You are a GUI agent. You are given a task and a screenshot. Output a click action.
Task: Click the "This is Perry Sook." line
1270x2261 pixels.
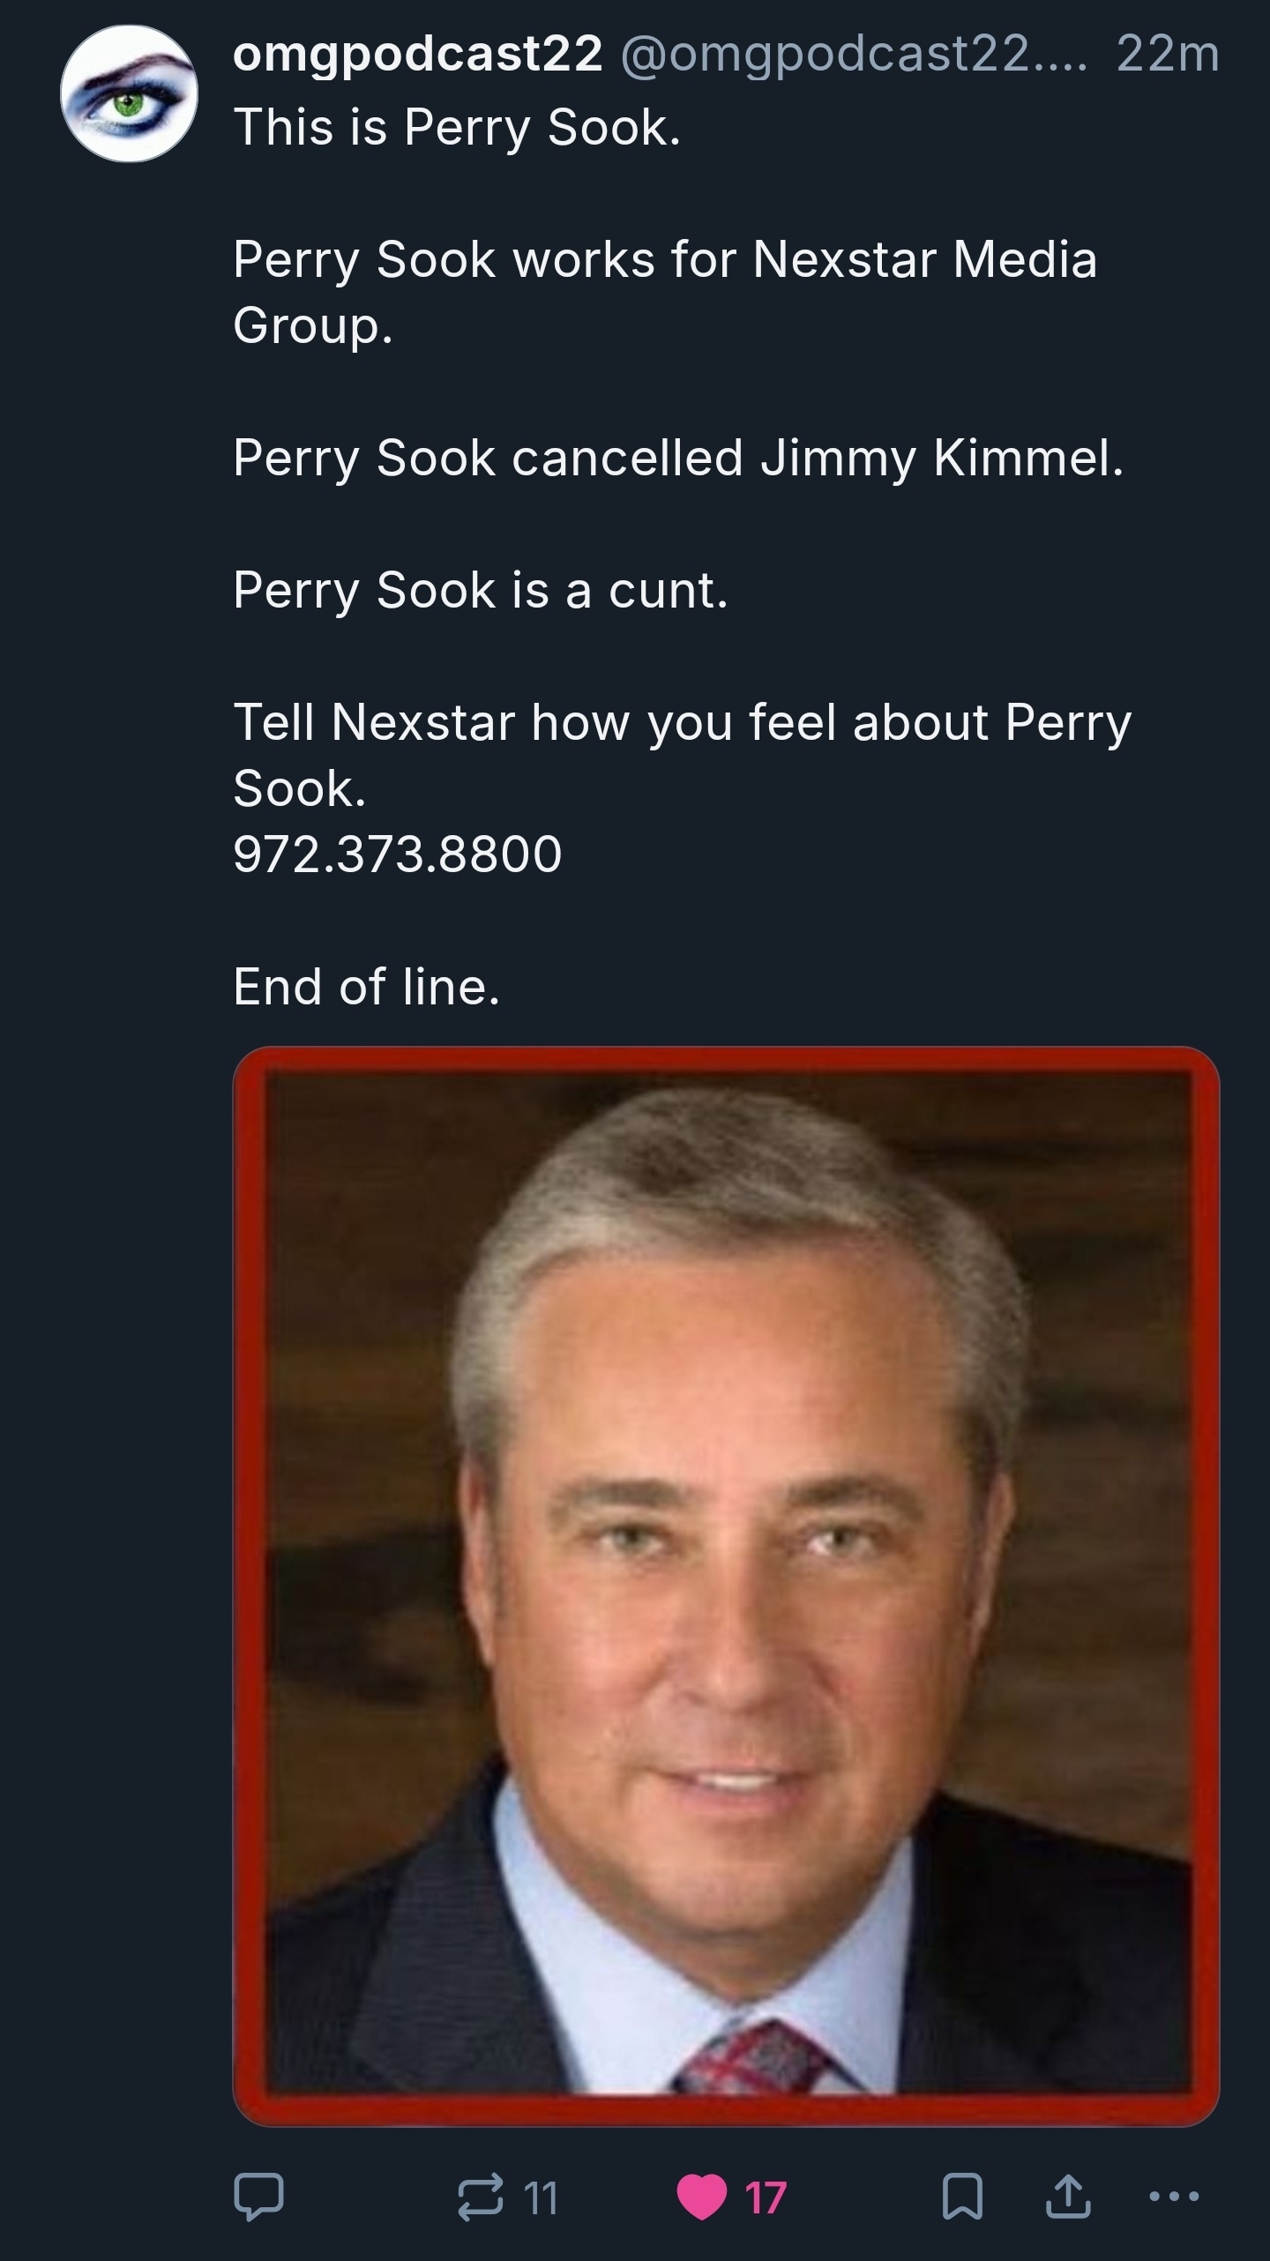click(x=457, y=128)
